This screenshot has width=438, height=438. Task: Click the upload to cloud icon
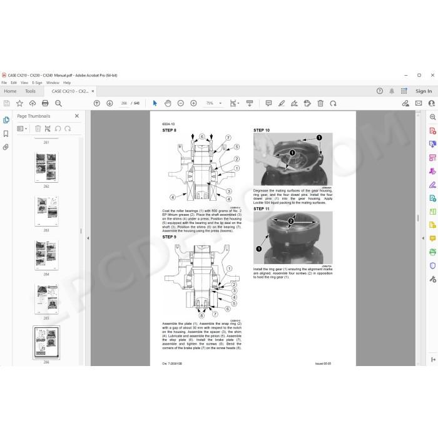33,103
